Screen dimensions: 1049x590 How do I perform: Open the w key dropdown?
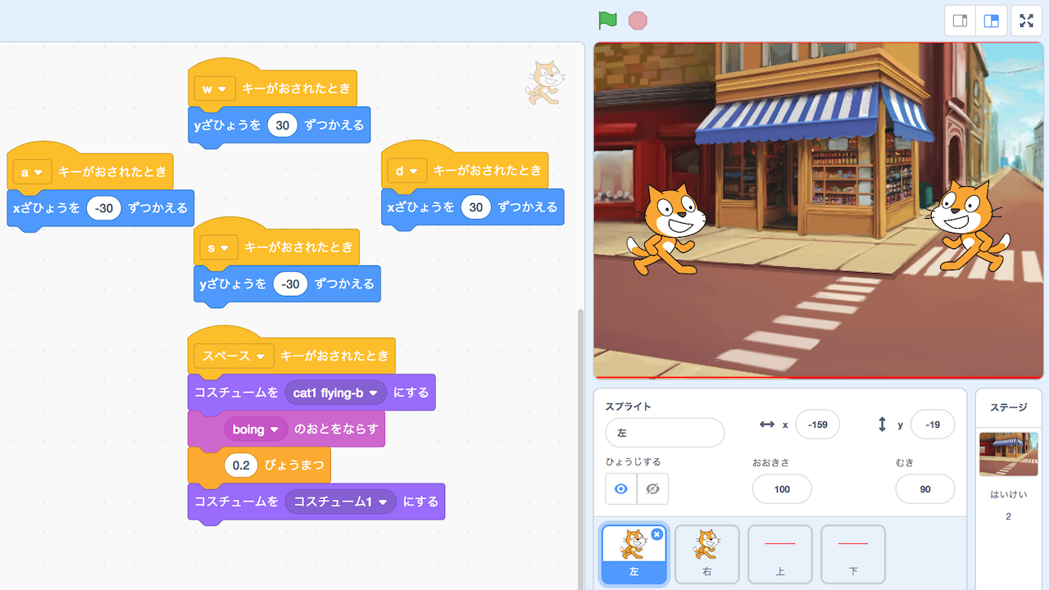[215, 88]
